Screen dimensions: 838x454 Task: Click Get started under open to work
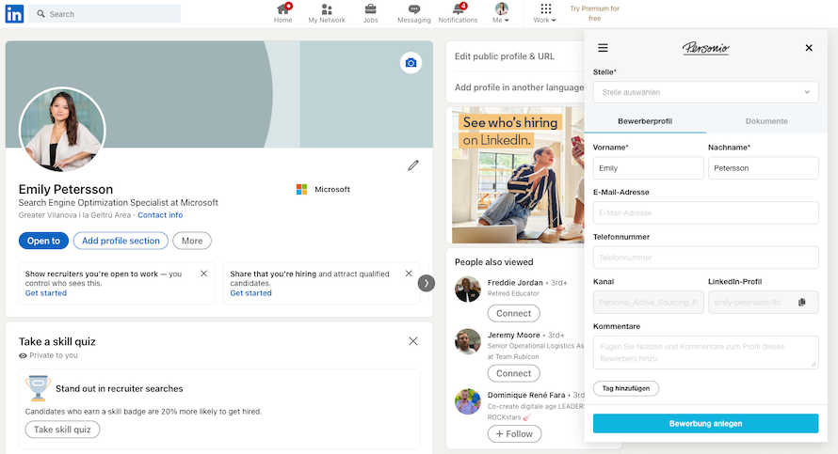pos(46,293)
